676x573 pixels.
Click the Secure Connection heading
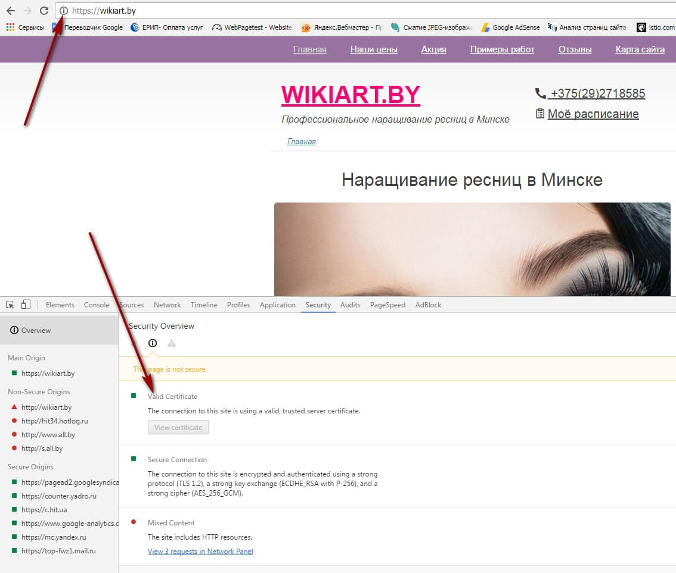coord(177,460)
